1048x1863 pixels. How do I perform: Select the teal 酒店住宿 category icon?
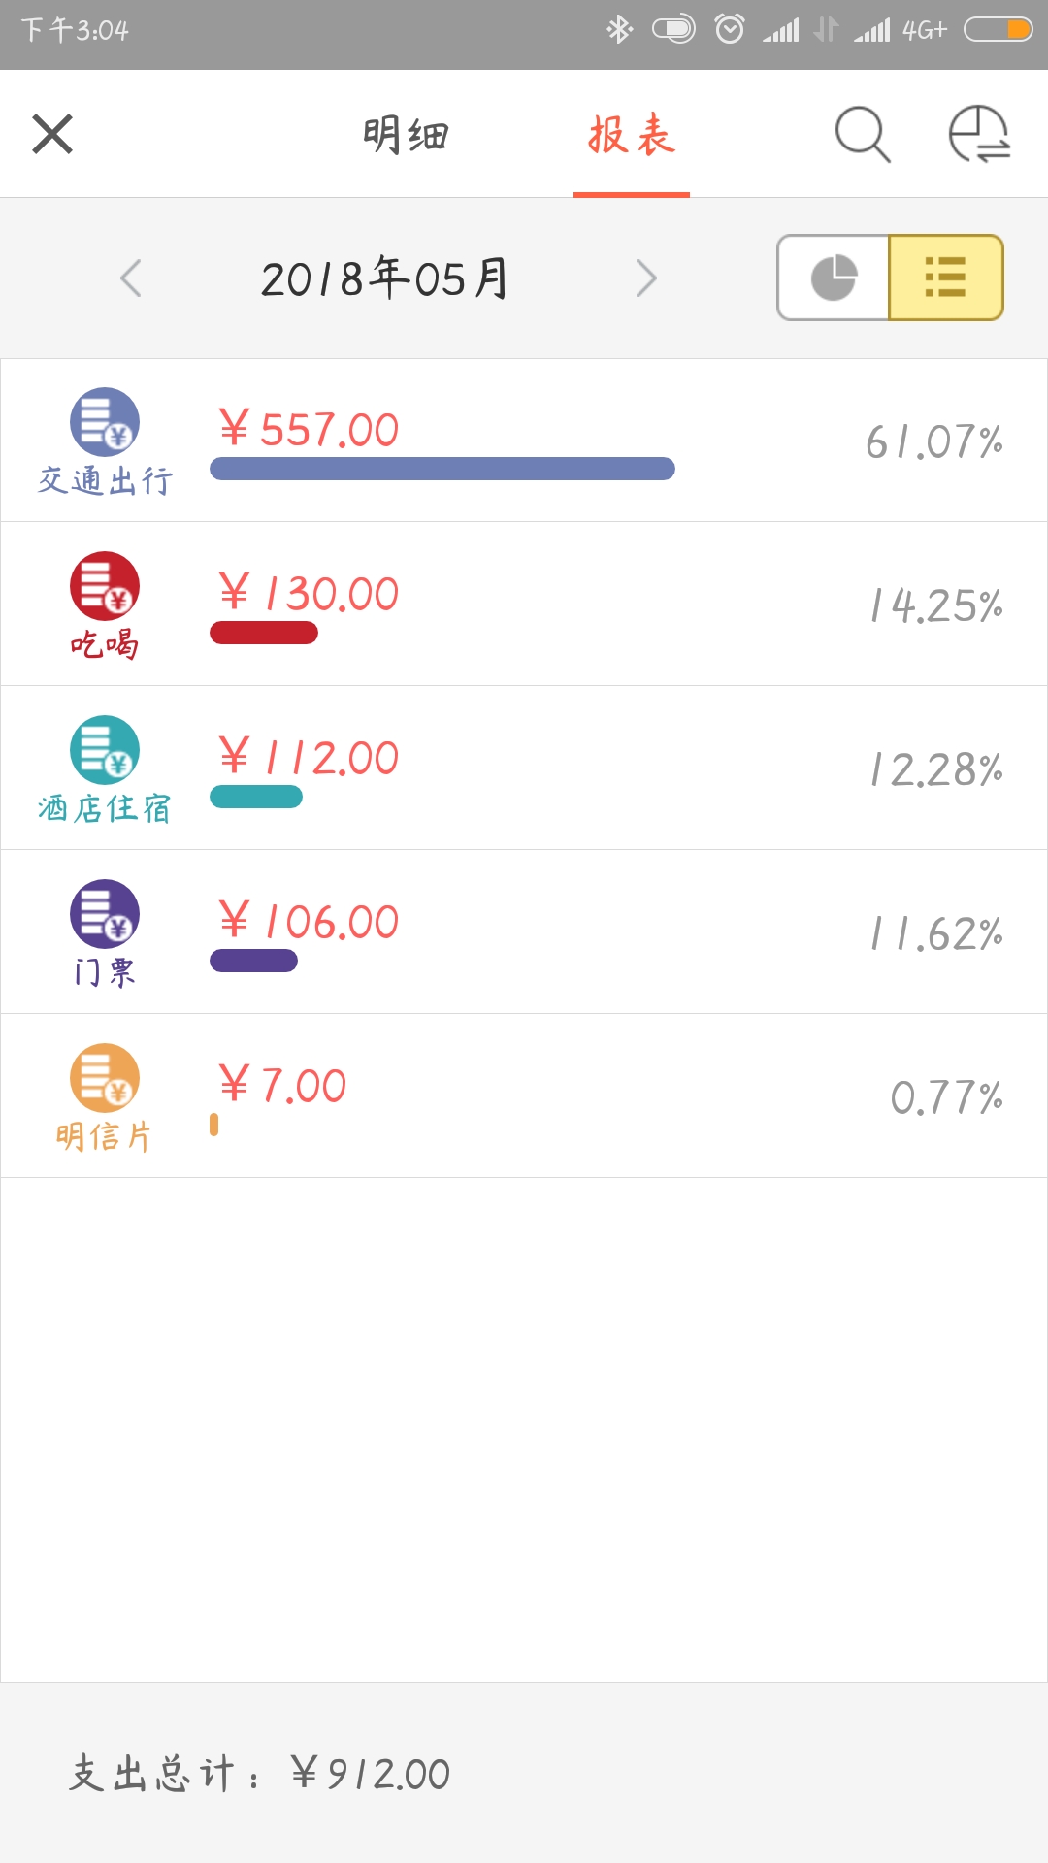(105, 750)
